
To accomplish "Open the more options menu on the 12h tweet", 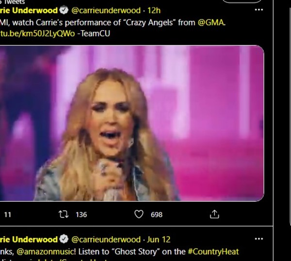I will tap(259, 10).
